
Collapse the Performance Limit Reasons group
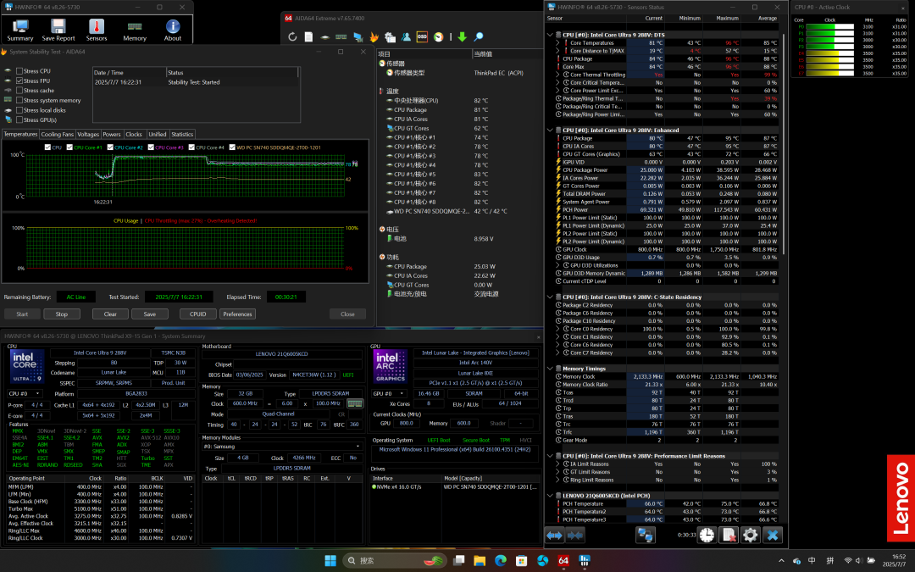(550, 457)
